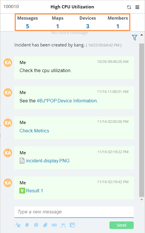Switch to the Maps tab
The image size is (145, 233).
click(x=58, y=22)
